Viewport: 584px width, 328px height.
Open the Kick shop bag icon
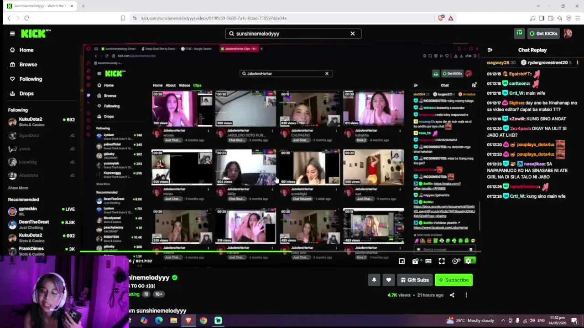[x=519, y=33]
